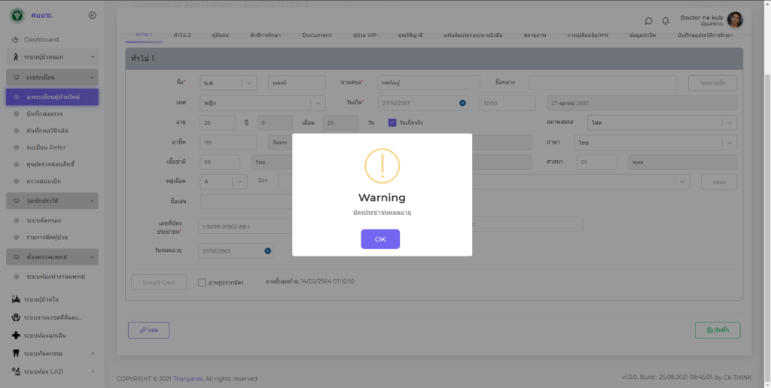771x388 pixels.
Task: Click the notification bell icon
Action: click(x=666, y=21)
